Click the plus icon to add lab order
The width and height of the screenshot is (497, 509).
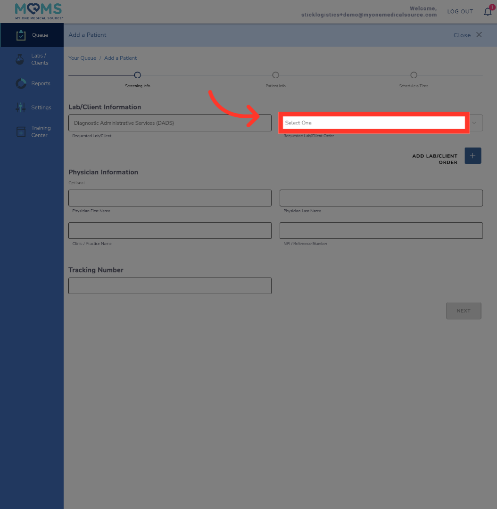(472, 156)
